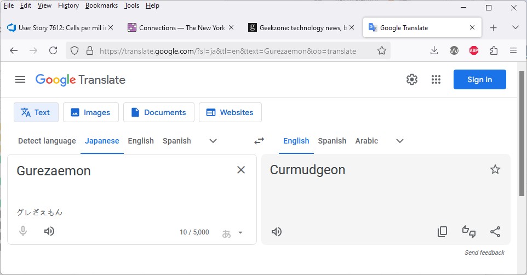Rate this translation
Viewport: 527px width, 275px height.
(469, 232)
